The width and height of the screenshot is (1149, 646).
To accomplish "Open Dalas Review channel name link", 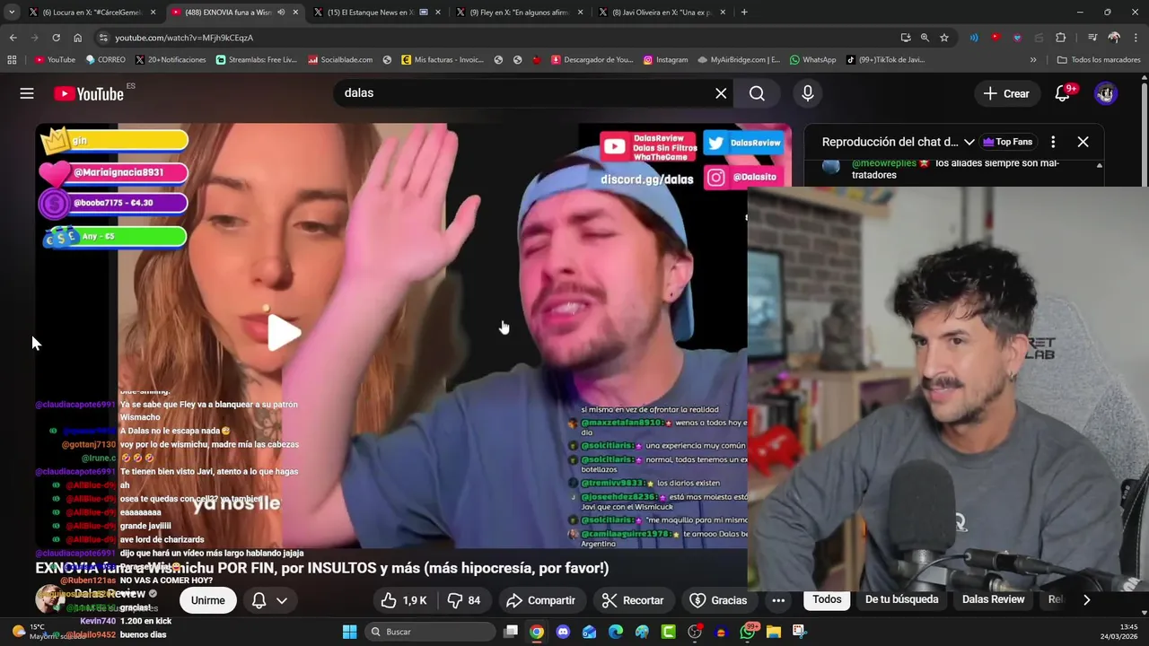I will click(x=110, y=594).
